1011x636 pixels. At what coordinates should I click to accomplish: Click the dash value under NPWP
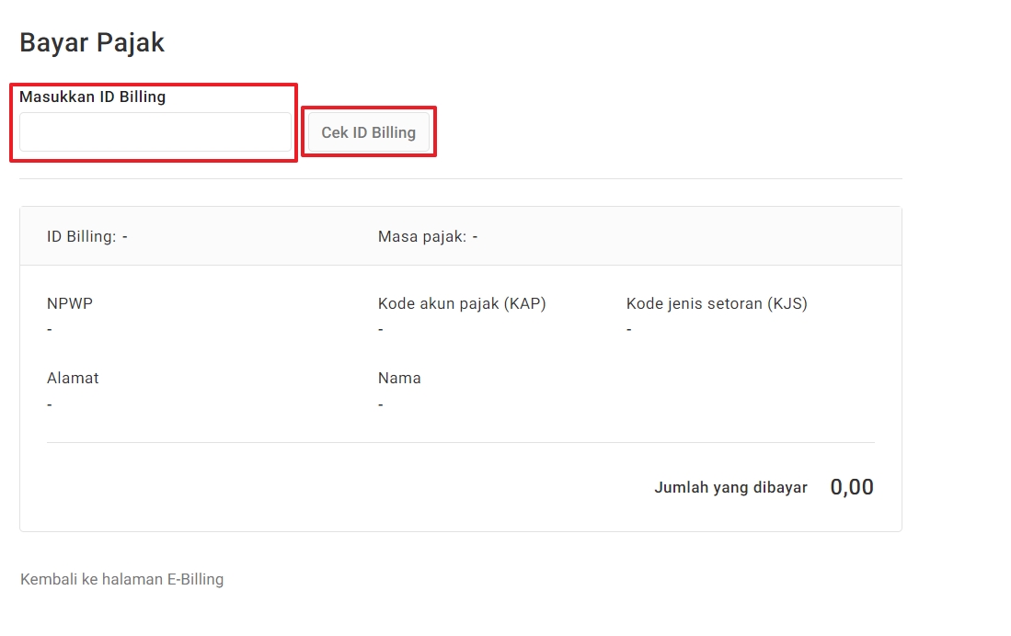point(50,329)
